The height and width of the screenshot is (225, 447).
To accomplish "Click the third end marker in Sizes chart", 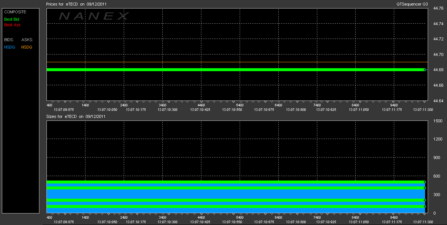I will (425, 200).
